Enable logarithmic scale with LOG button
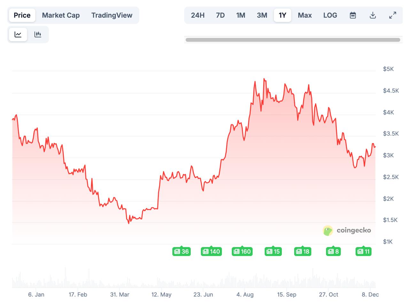The height and width of the screenshot is (306, 409). 330,15
